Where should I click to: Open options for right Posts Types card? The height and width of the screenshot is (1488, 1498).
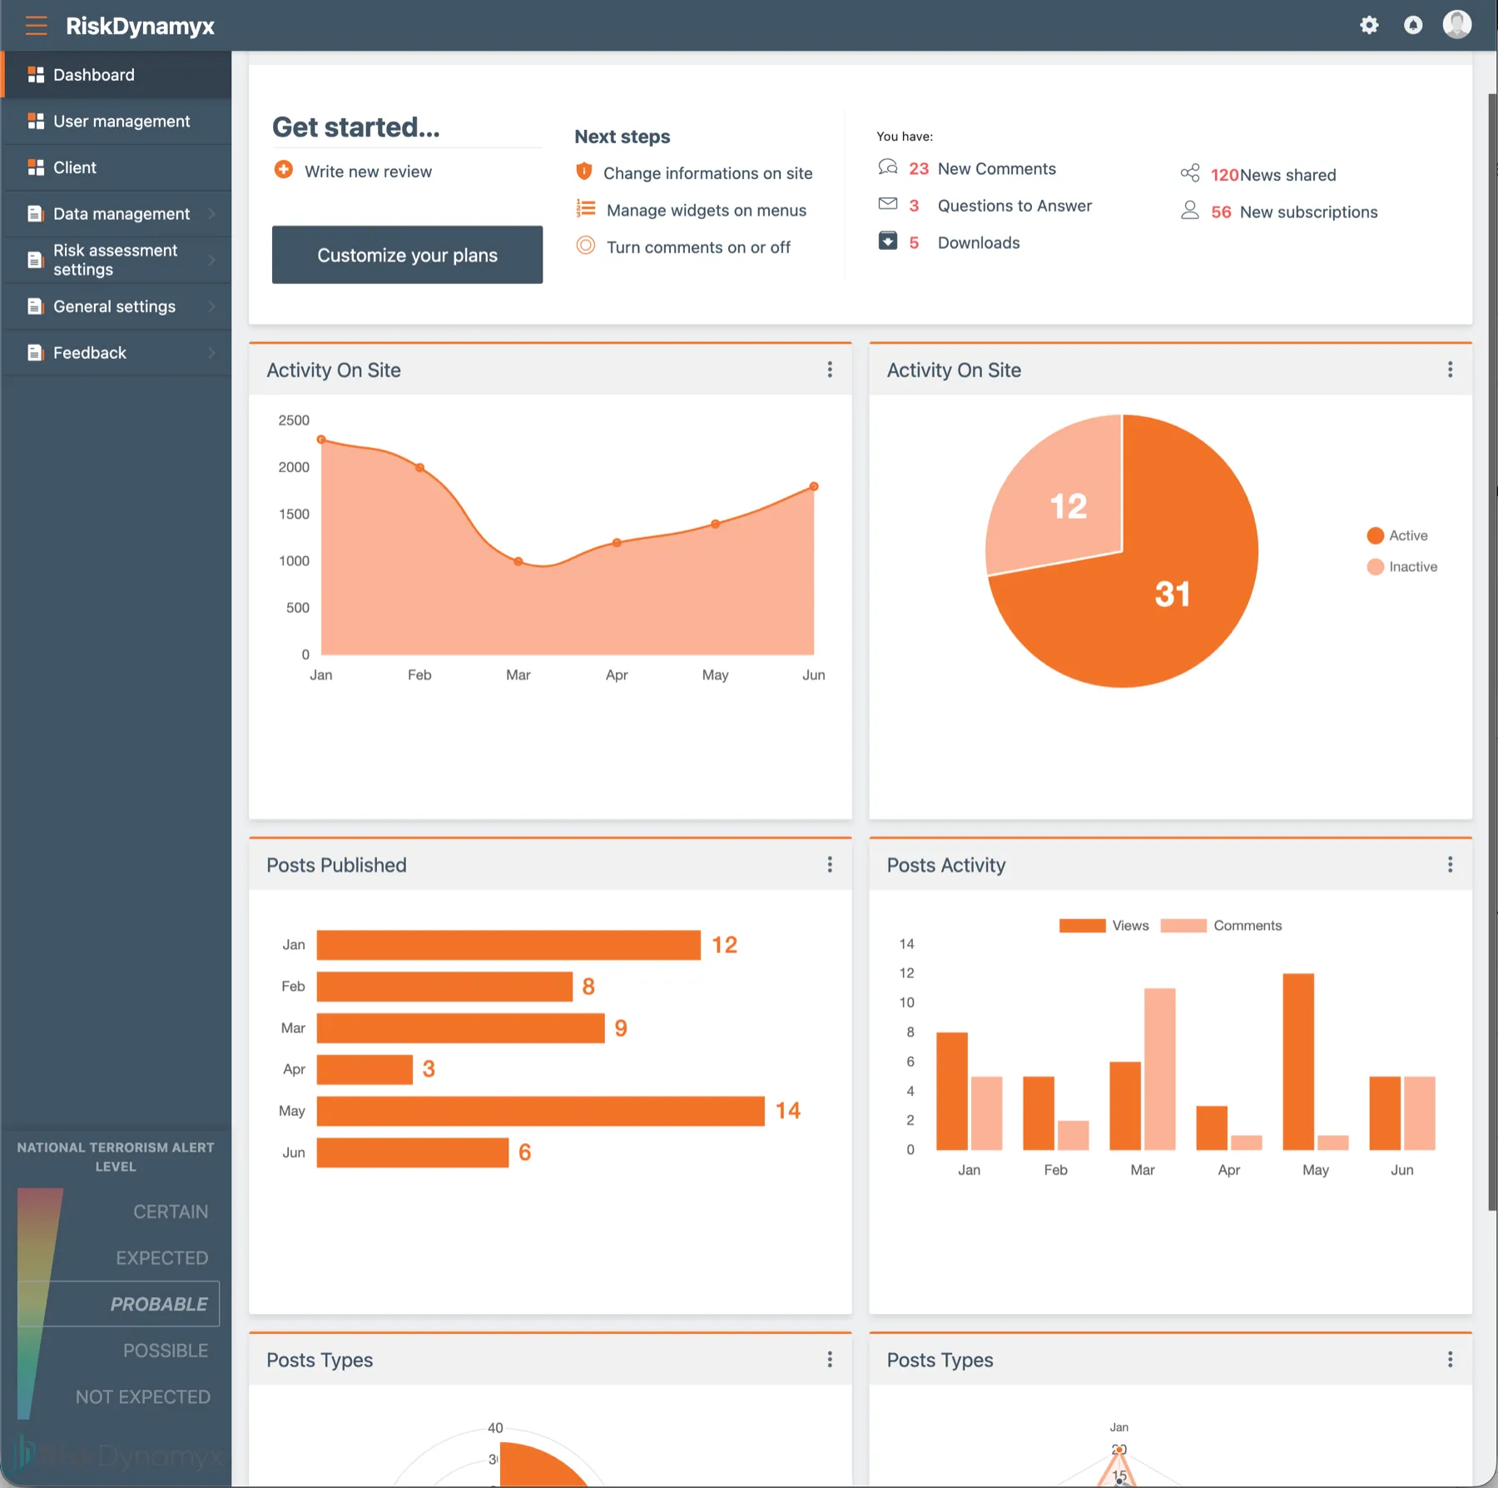[x=1451, y=1360]
